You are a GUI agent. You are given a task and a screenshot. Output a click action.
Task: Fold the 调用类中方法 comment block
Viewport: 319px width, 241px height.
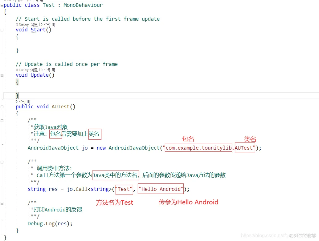point(2,162)
